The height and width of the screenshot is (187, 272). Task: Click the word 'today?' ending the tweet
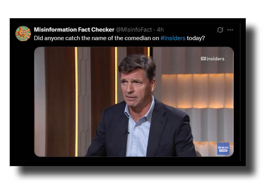[x=196, y=38]
